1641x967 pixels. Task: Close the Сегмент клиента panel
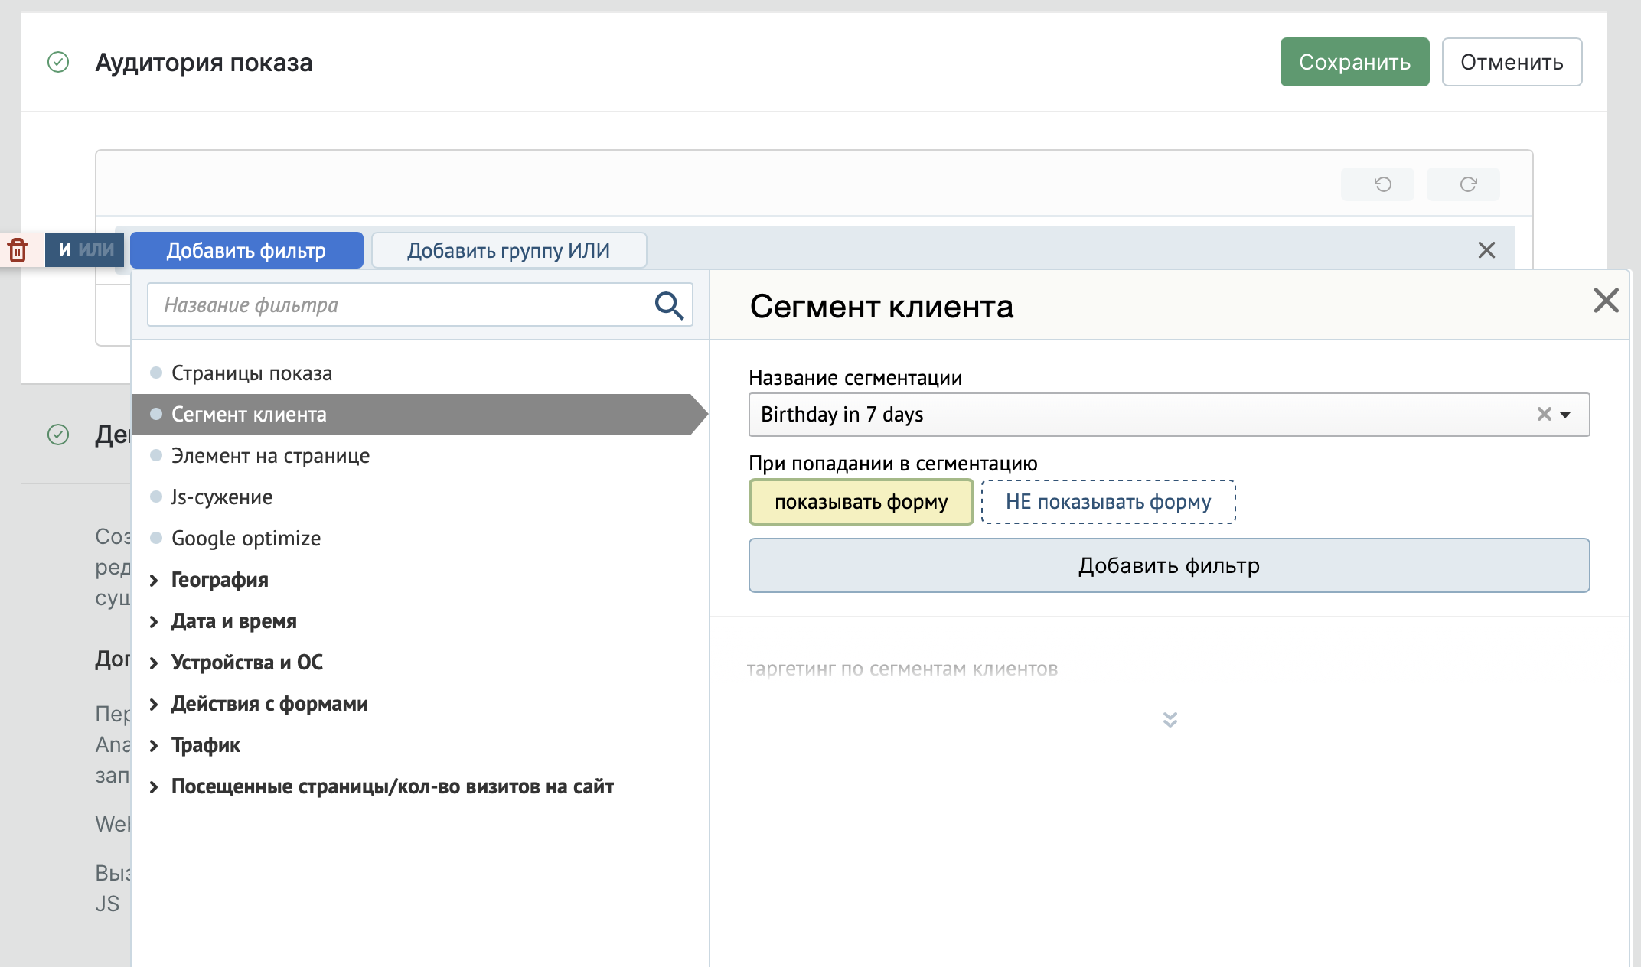click(1606, 301)
